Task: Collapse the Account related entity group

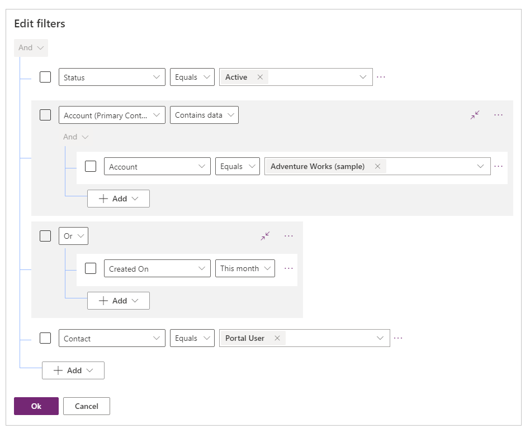Action: click(475, 115)
